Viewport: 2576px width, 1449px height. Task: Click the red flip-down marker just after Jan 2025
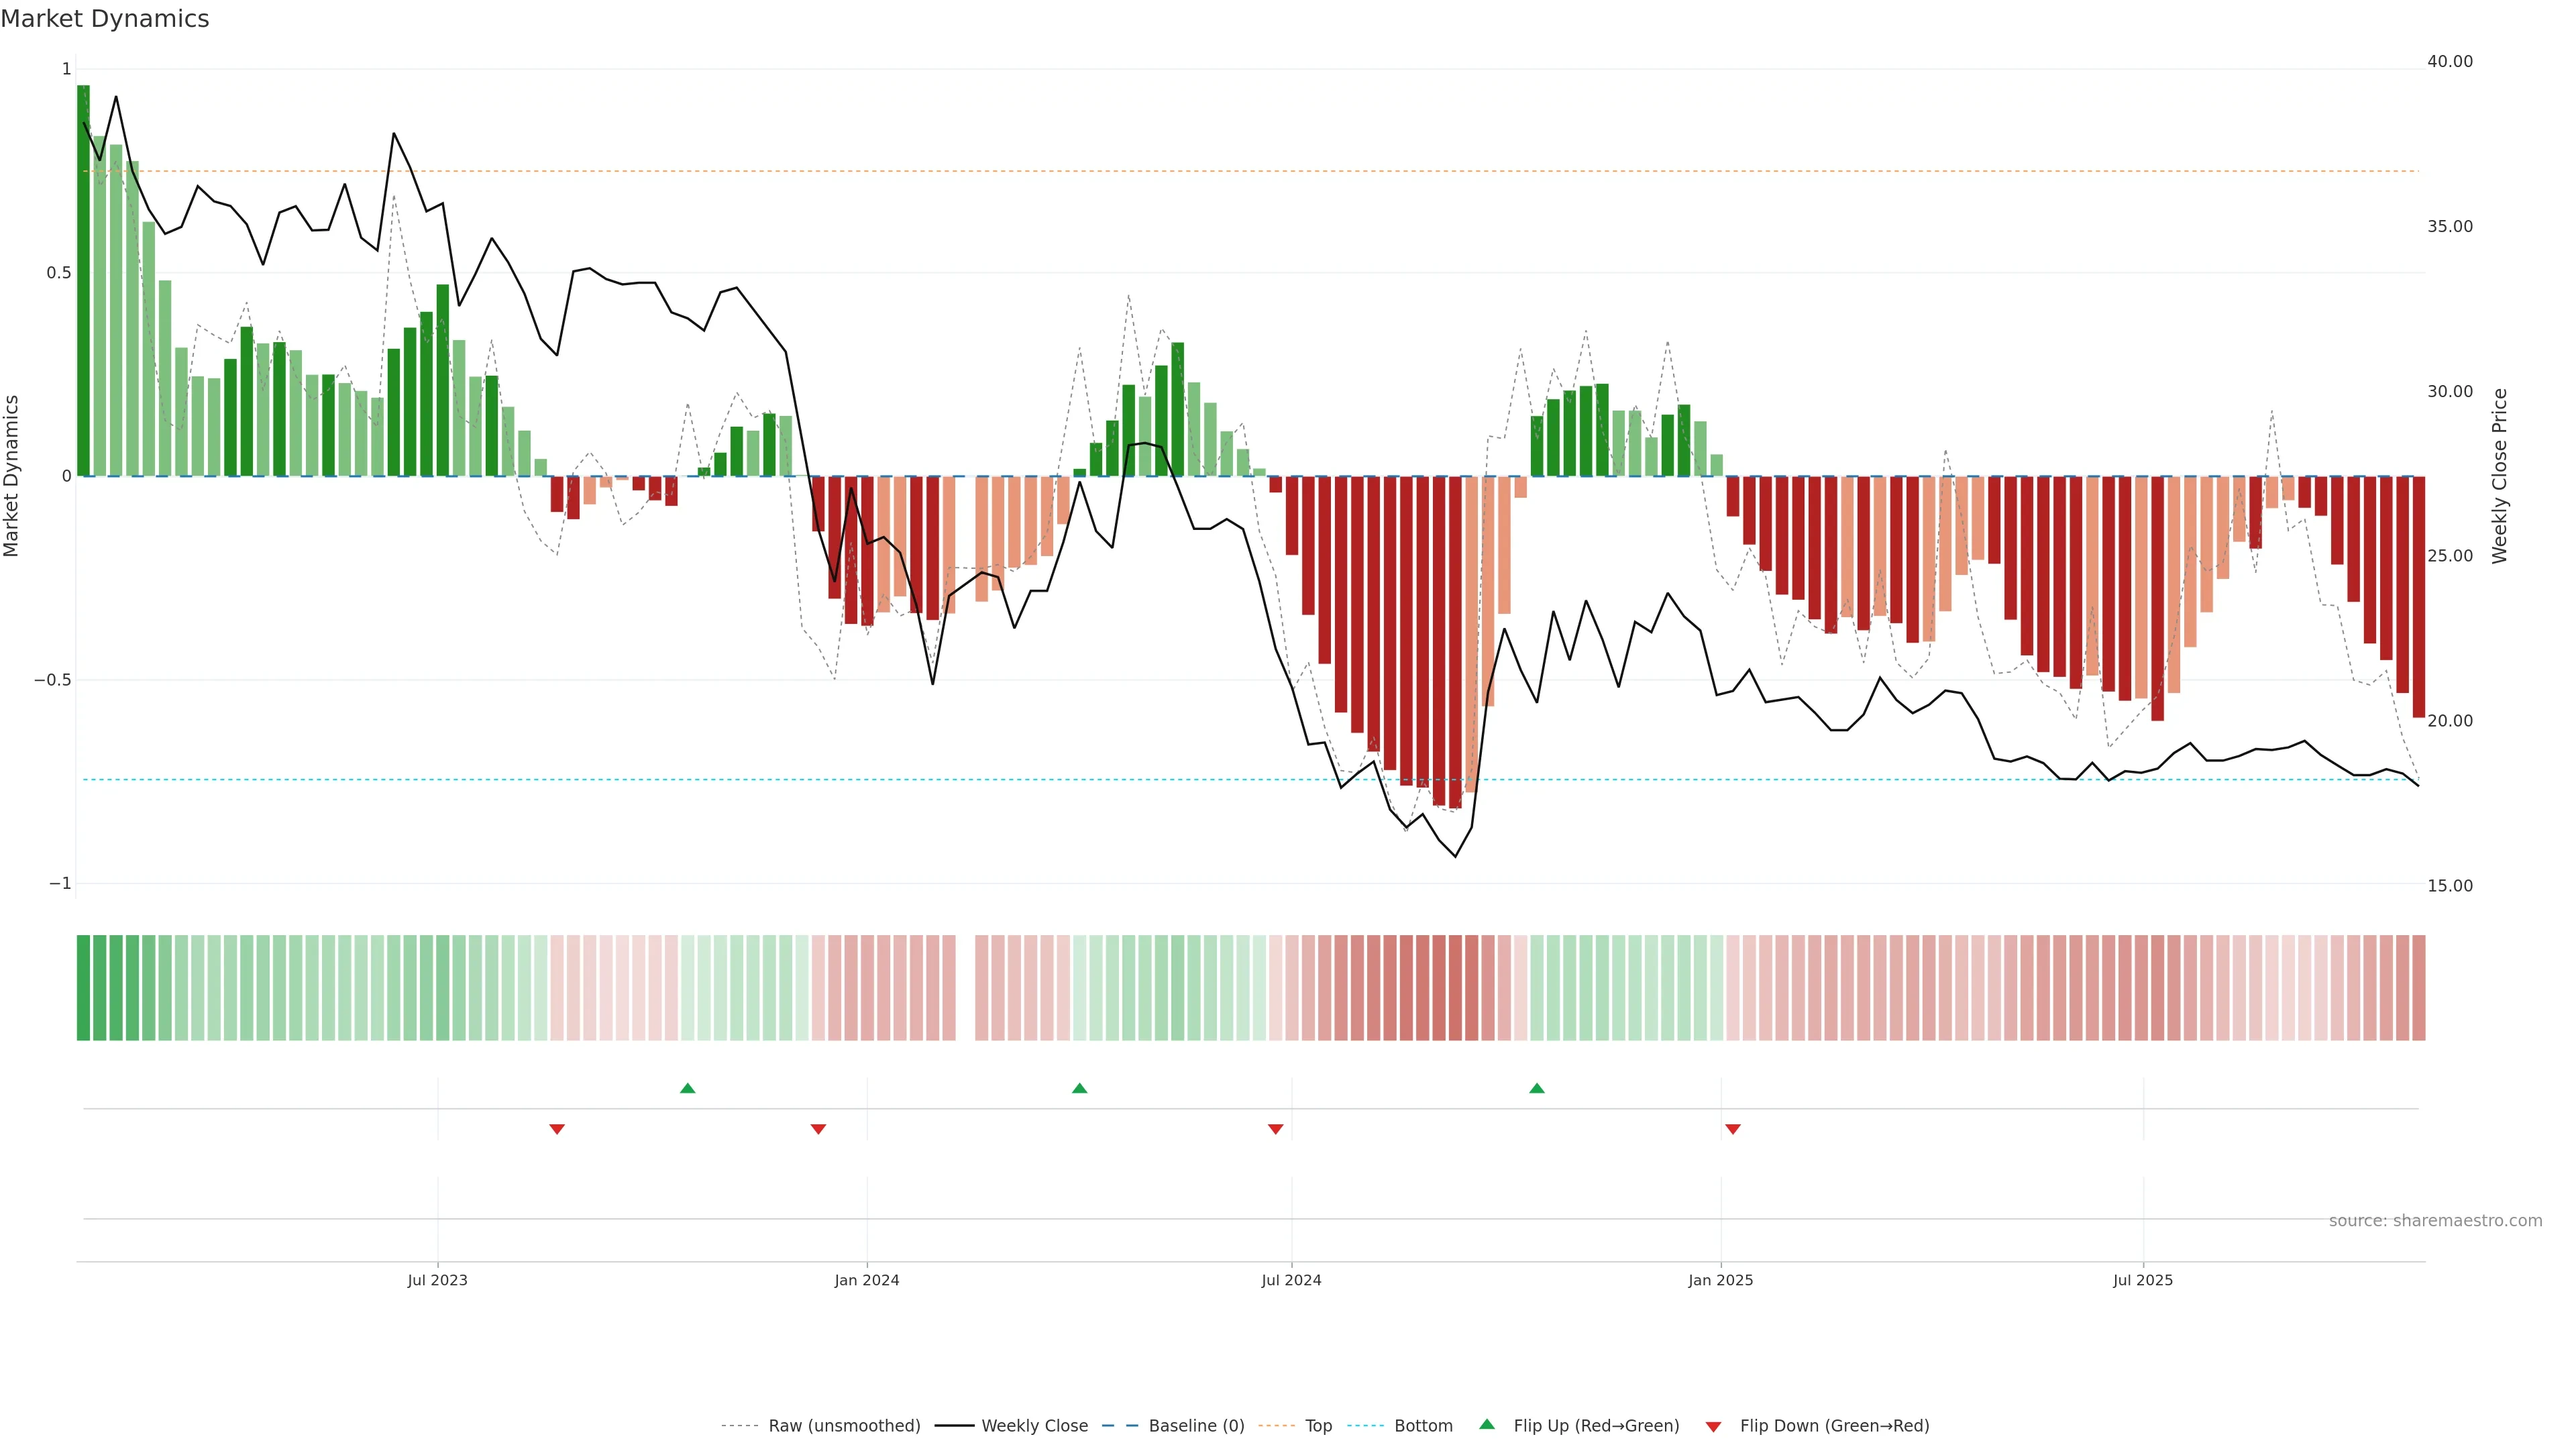coord(1733,1129)
